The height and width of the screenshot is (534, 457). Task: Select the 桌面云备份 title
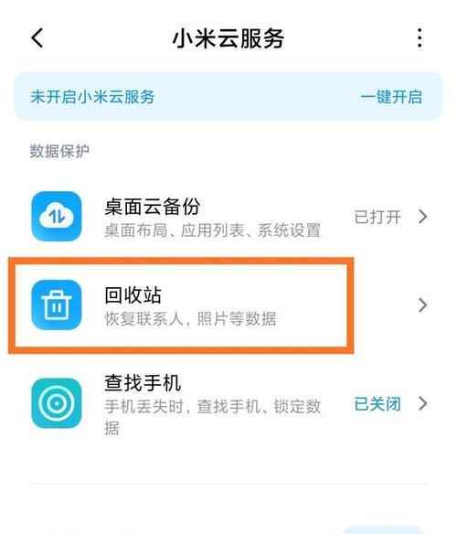153,207
